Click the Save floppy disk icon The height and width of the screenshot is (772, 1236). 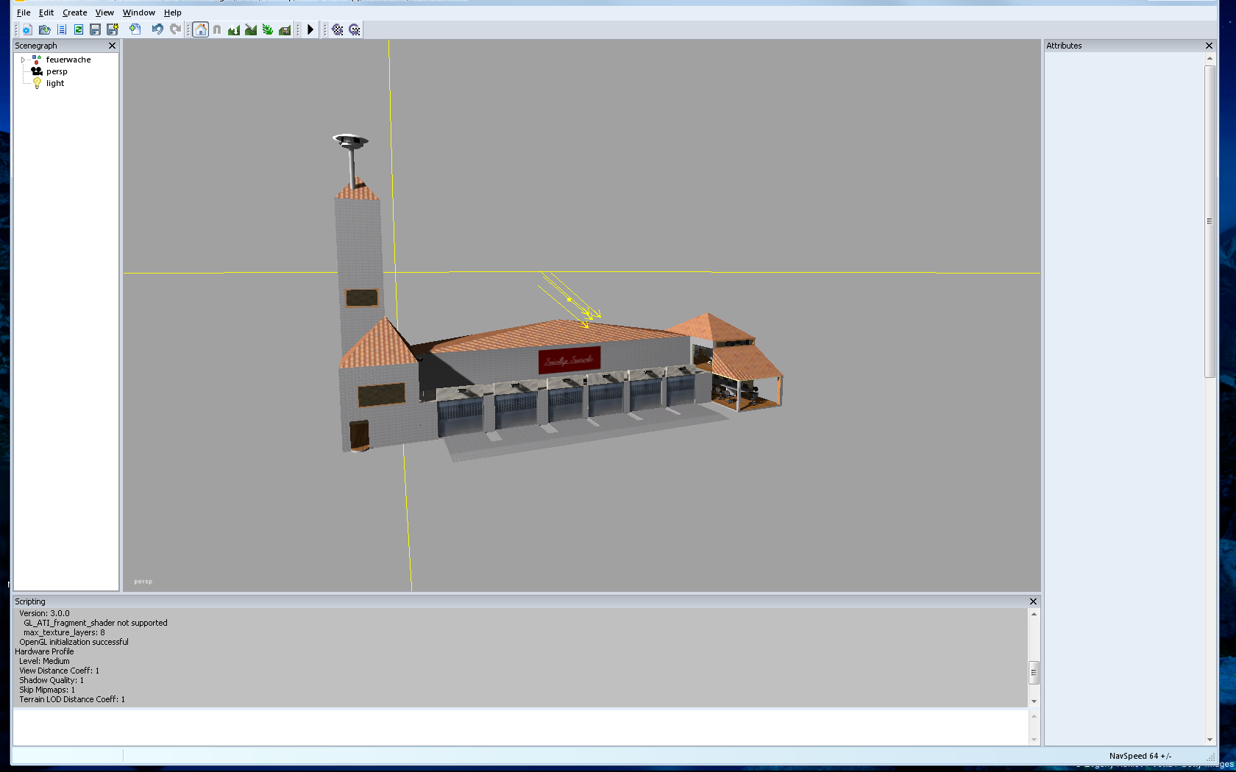point(95,29)
